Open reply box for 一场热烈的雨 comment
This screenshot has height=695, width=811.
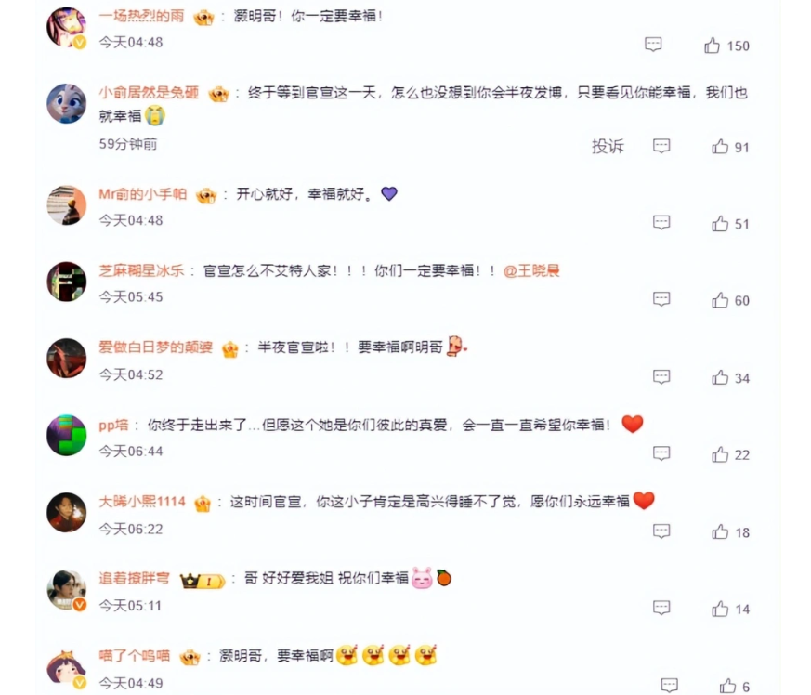pos(653,45)
